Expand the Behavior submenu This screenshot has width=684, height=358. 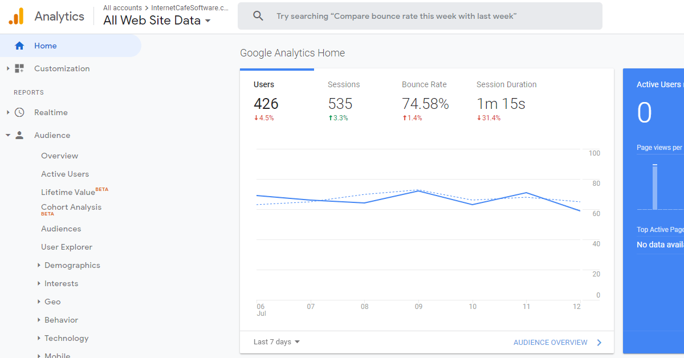[x=39, y=320]
